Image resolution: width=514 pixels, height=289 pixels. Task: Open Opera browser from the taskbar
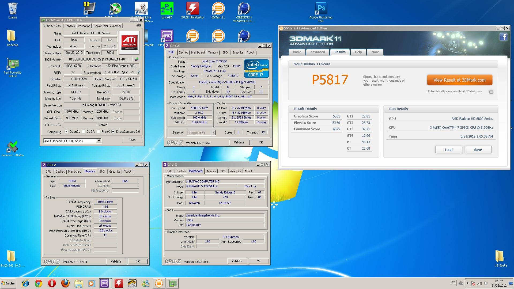click(x=52, y=283)
